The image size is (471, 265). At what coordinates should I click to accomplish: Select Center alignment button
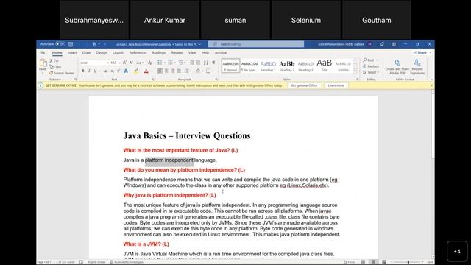pos(166,71)
